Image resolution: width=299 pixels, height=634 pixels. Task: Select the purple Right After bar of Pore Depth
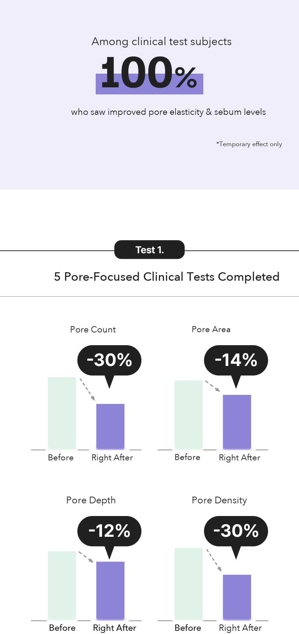[110, 591]
